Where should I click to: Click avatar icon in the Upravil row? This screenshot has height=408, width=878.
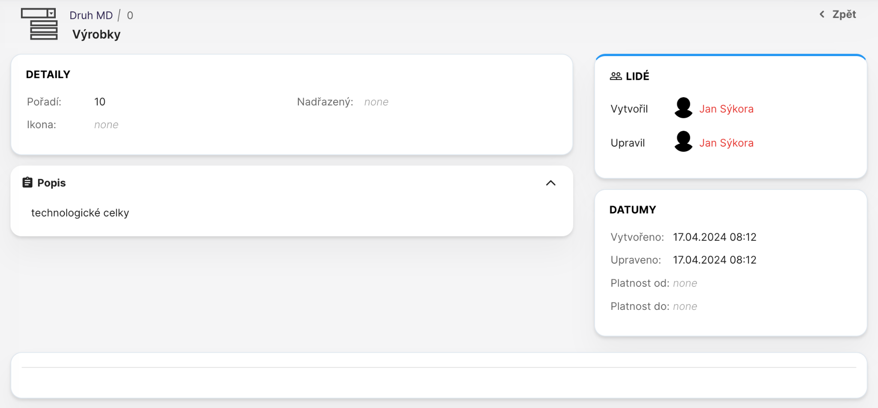click(683, 142)
